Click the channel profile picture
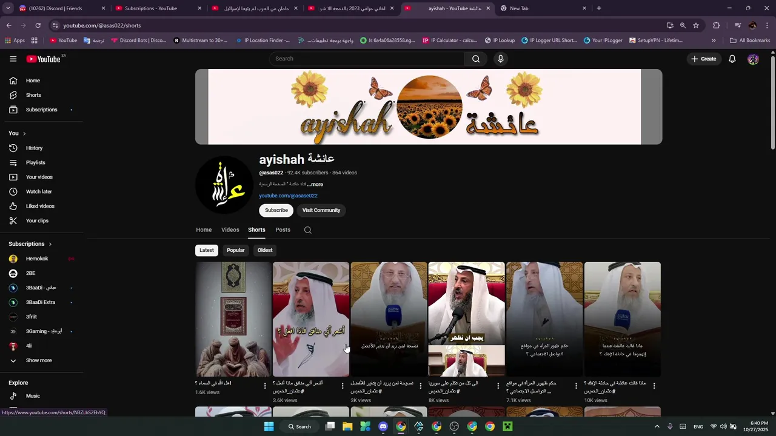776x436 pixels. click(x=224, y=185)
